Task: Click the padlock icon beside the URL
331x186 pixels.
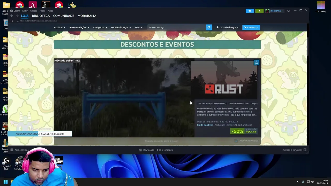Action: (x=18, y=21)
